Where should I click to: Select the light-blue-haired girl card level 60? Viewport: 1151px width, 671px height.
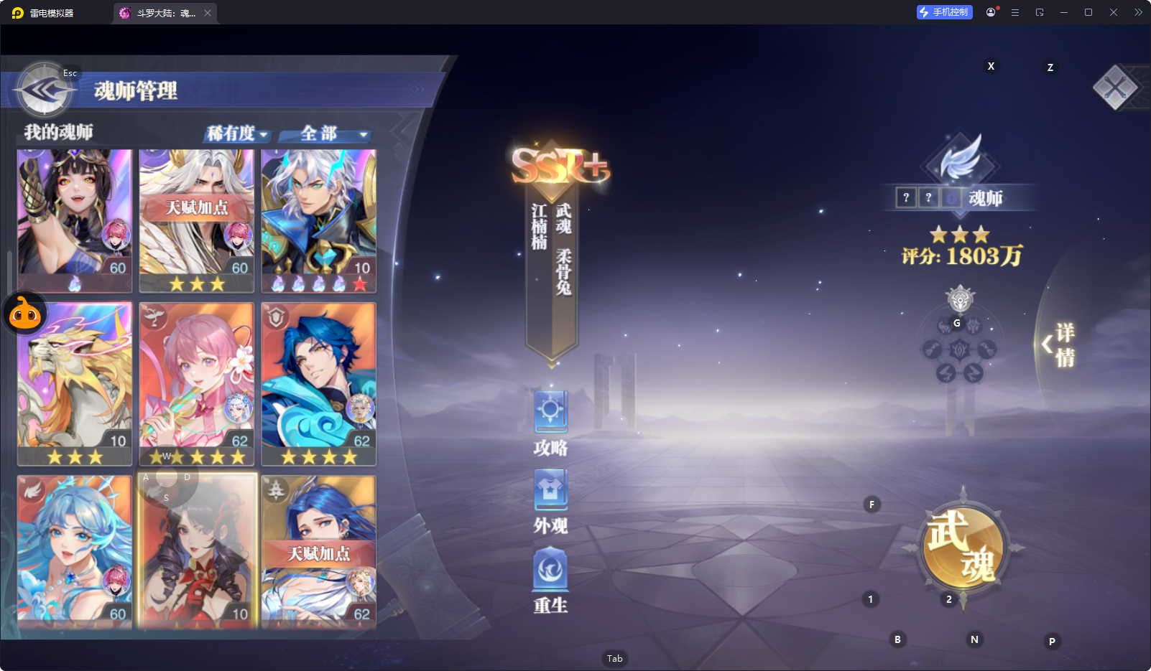coord(75,551)
